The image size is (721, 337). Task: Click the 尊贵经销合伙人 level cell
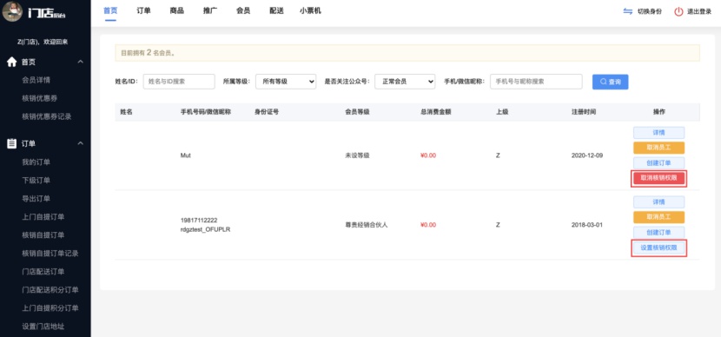click(x=366, y=225)
